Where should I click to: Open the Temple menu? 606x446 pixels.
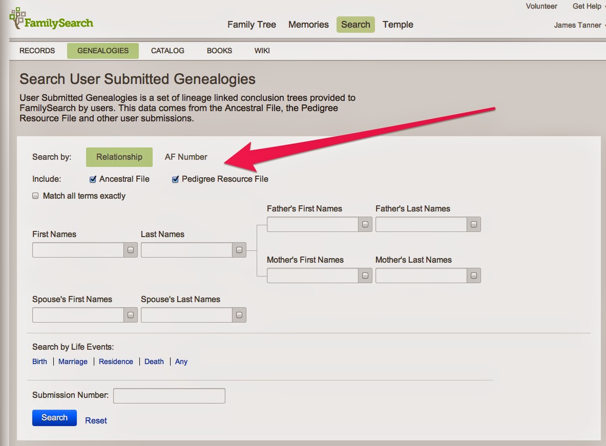[x=398, y=25]
